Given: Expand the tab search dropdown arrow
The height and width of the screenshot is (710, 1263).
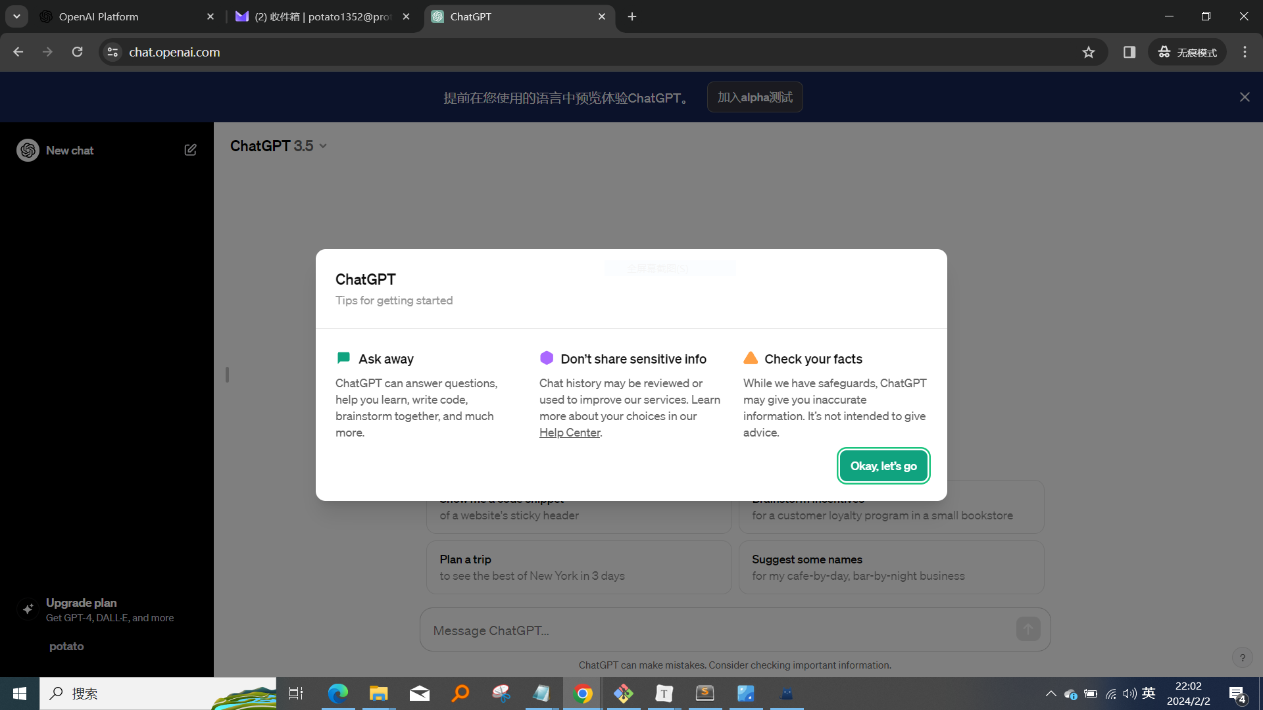Looking at the screenshot, I should [16, 16].
